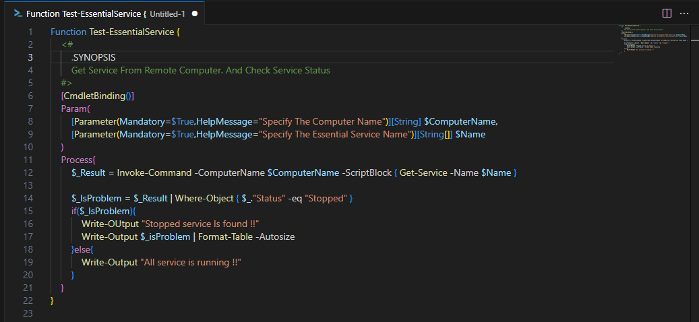
Task: Click the unsaved-changes dot on the Untitled-1 tab
Action: tap(194, 13)
